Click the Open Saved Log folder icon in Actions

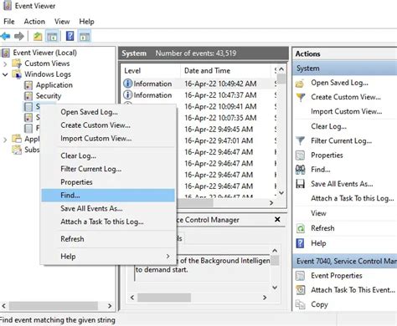coord(300,83)
